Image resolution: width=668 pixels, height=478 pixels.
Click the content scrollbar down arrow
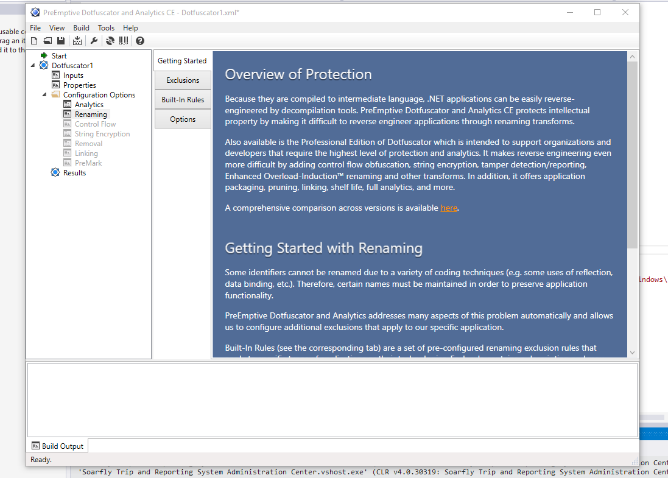pos(632,353)
